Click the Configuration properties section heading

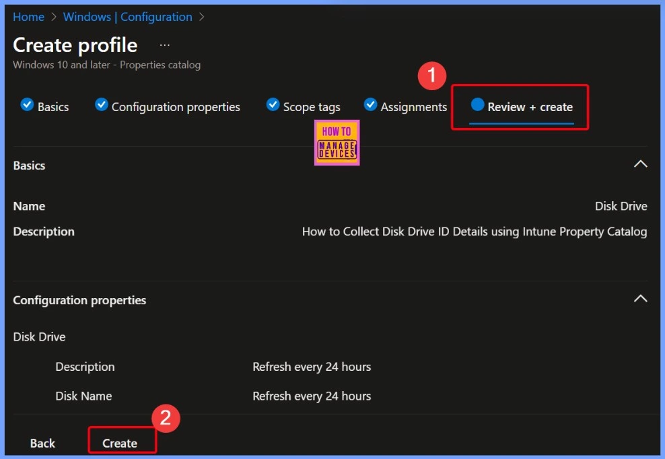coord(79,300)
